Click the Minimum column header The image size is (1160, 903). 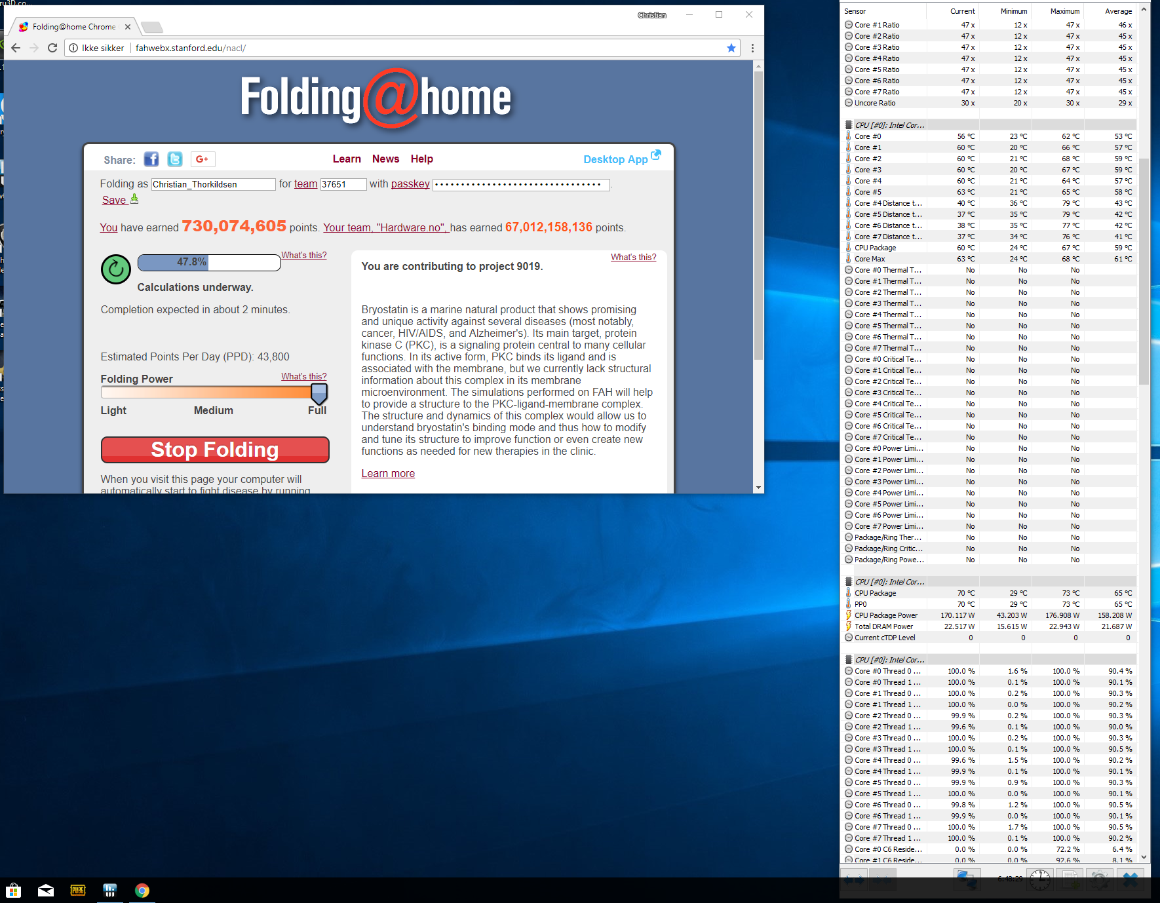point(1005,11)
